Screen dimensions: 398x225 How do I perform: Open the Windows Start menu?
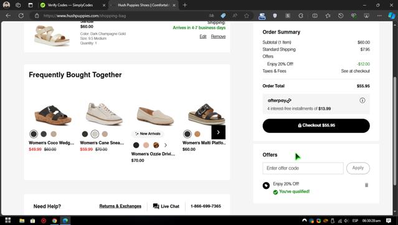8,220
